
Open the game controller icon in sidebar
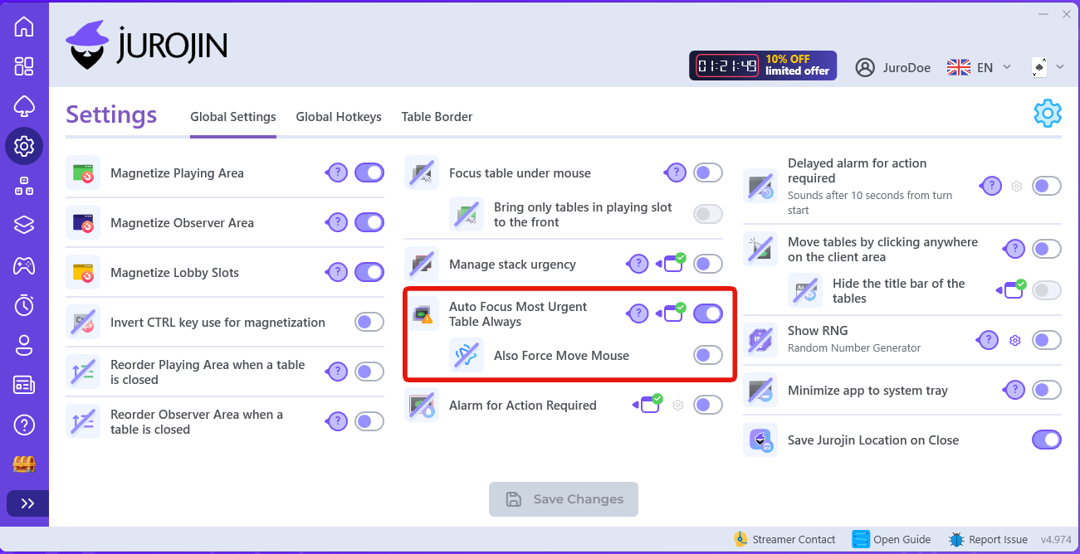click(24, 265)
